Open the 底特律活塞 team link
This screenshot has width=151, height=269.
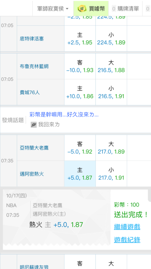(x=32, y=39)
